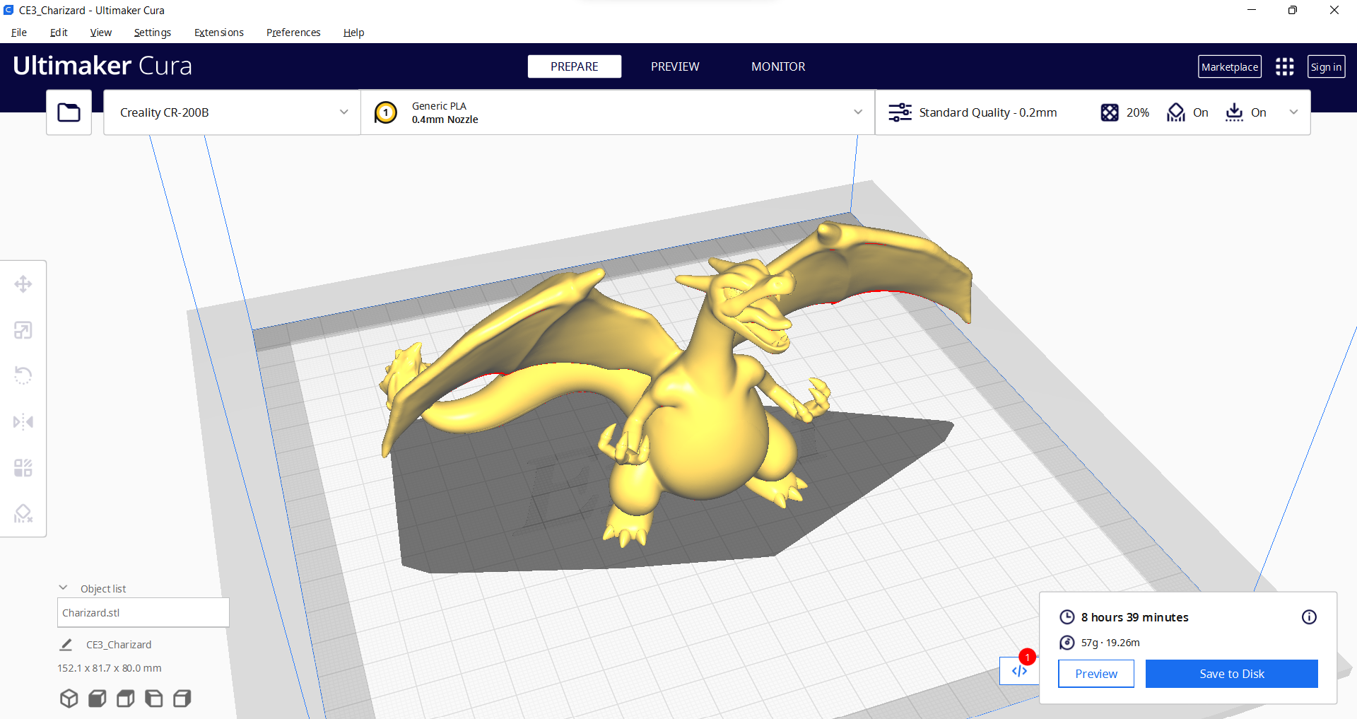Open the script messages code icon
1357x719 pixels.
pyautogui.click(x=1019, y=671)
